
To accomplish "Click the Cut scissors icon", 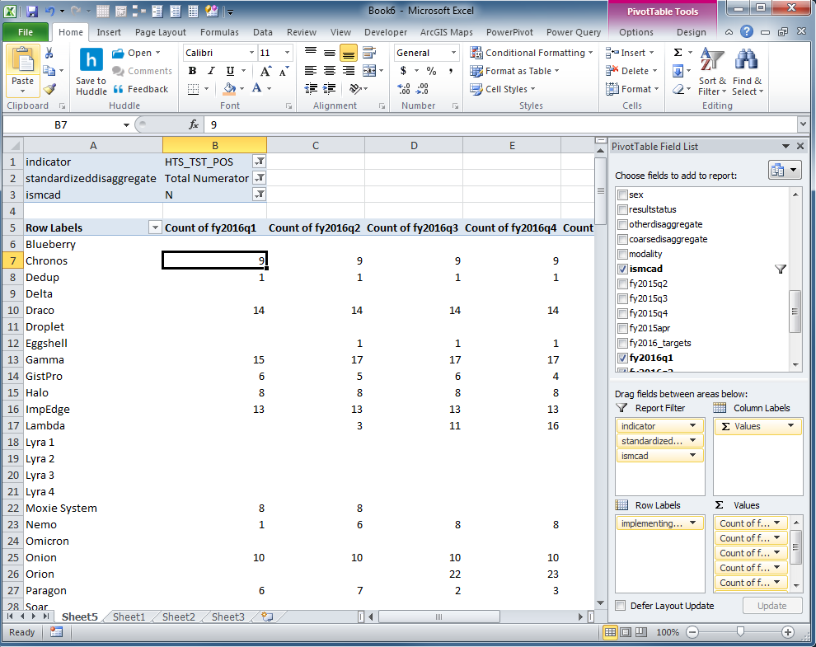I will click(49, 53).
